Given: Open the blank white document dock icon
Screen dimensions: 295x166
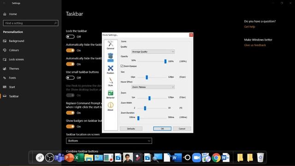Looking at the screenshot, I should [167, 158].
